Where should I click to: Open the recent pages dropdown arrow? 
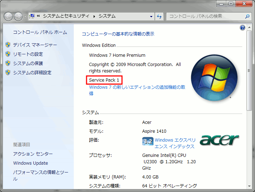[25, 17]
